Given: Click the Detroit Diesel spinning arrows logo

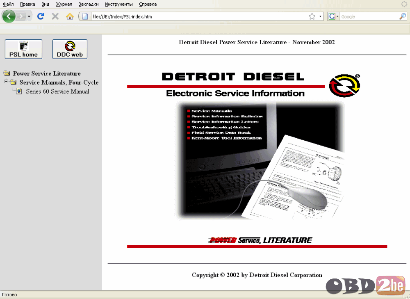Looking at the screenshot, I should tap(344, 86).
